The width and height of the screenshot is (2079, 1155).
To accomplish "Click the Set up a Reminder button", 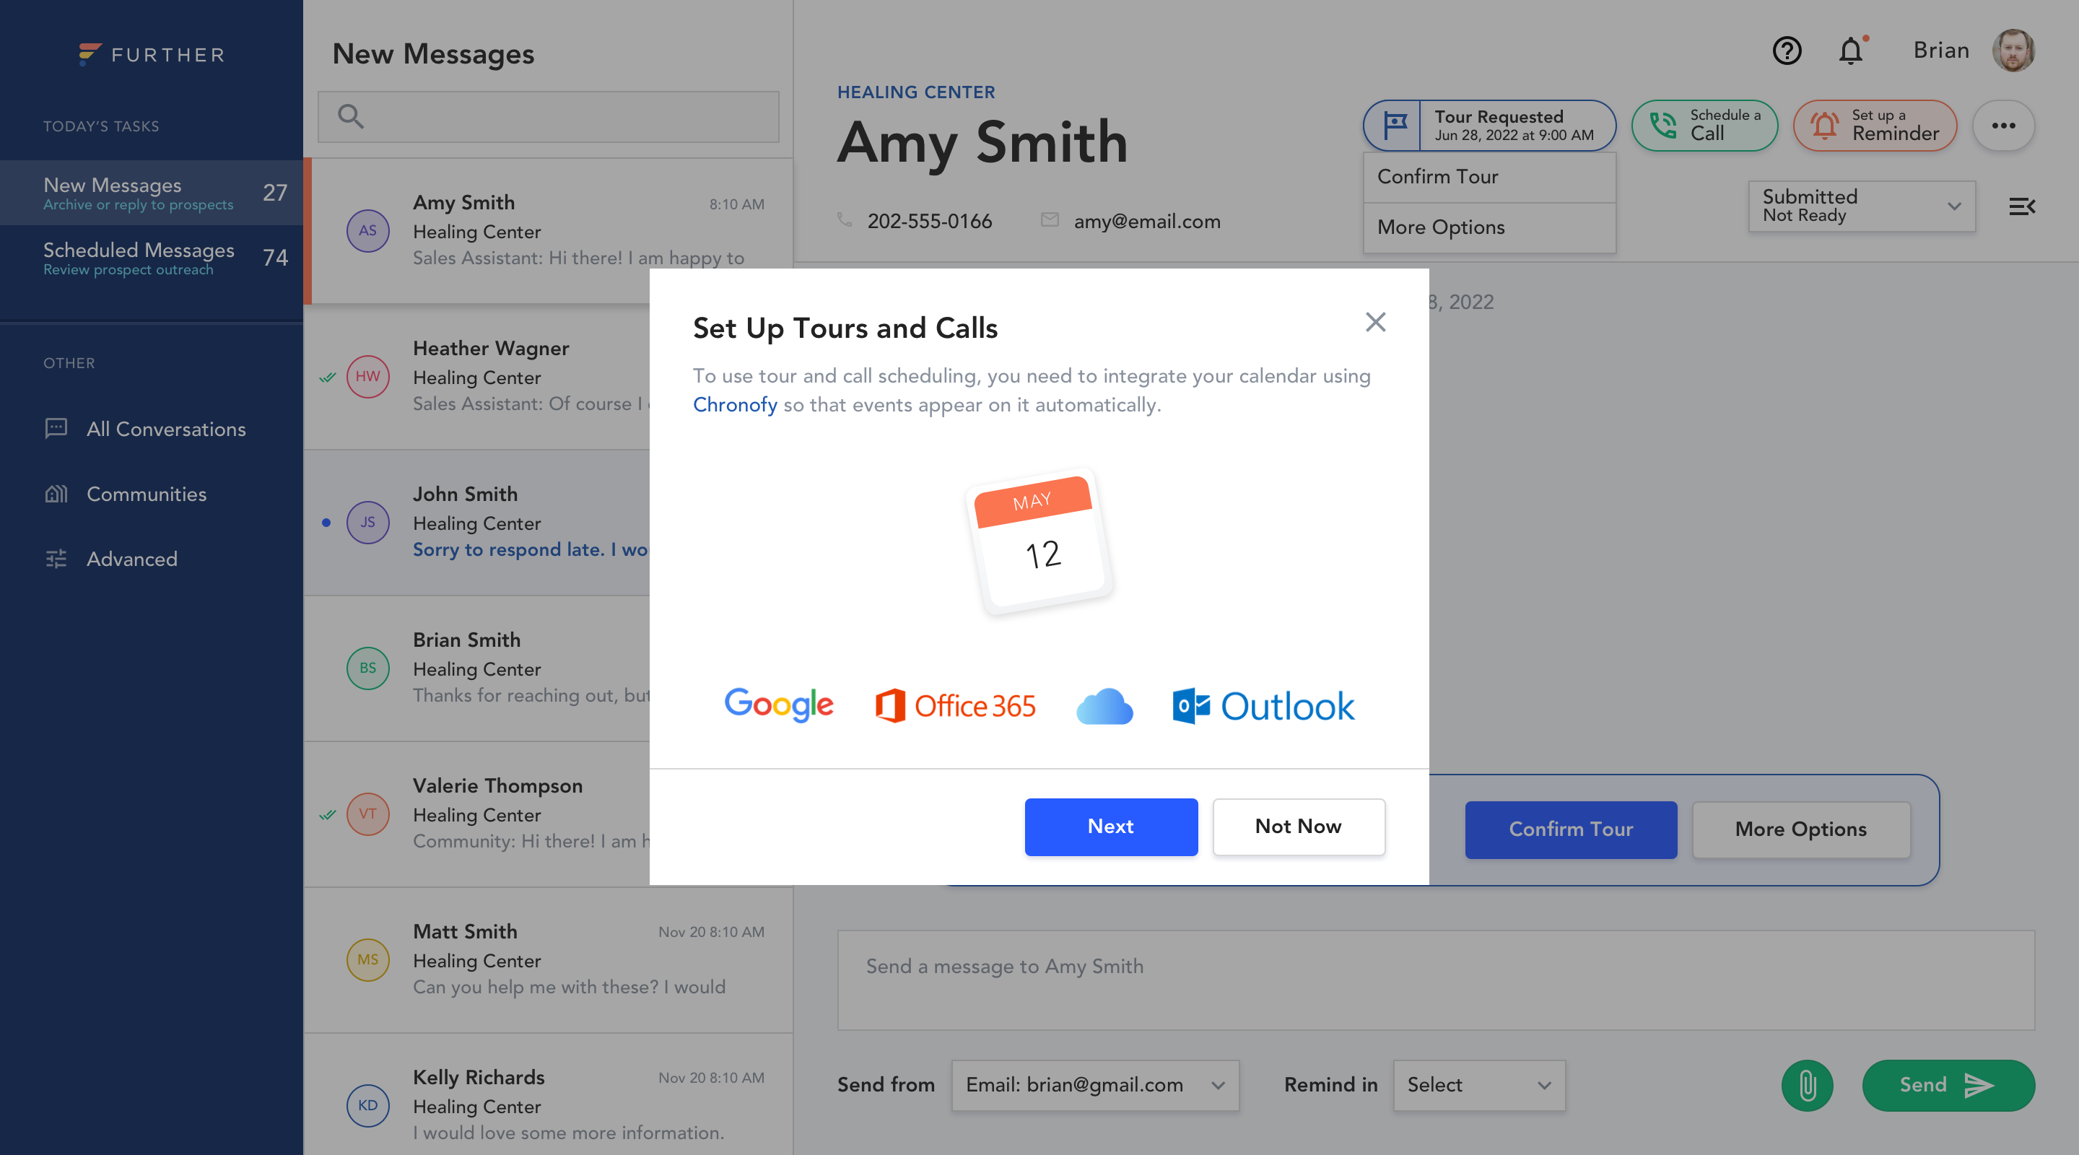I will tap(1875, 125).
